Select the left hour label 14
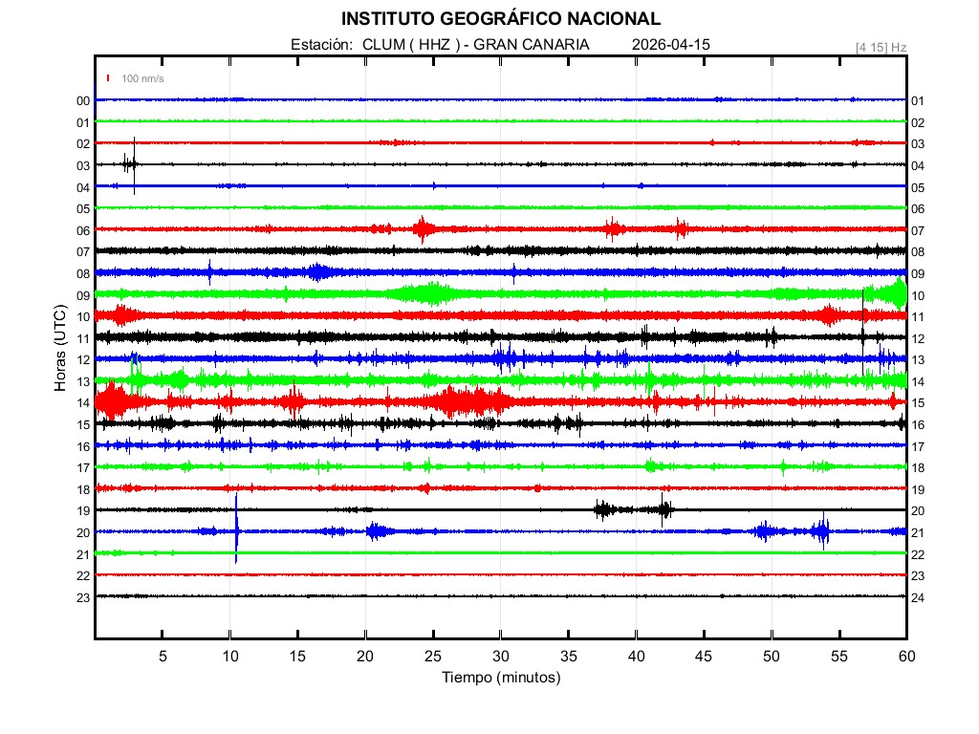Viewport: 979px width, 734px height. coord(83,403)
